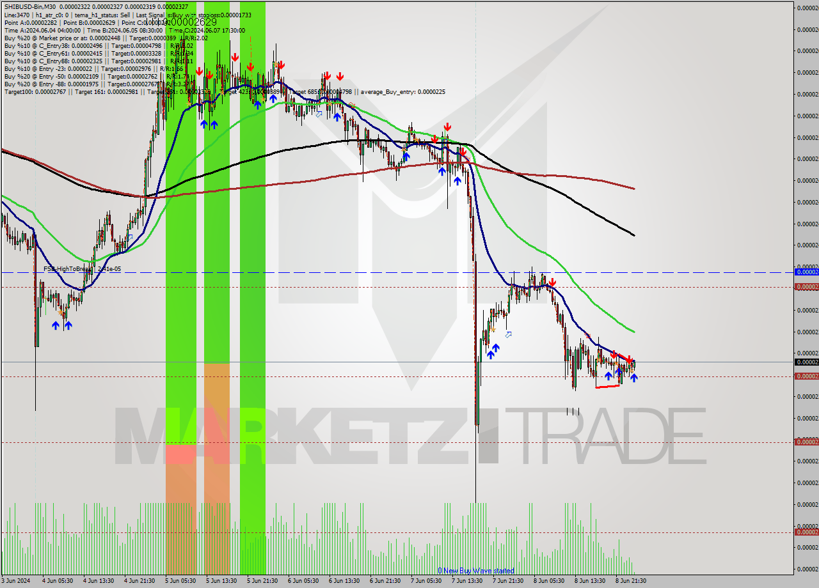Click the blue price tag on price axis
This screenshot has height=588, width=819.
pos(806,272)
